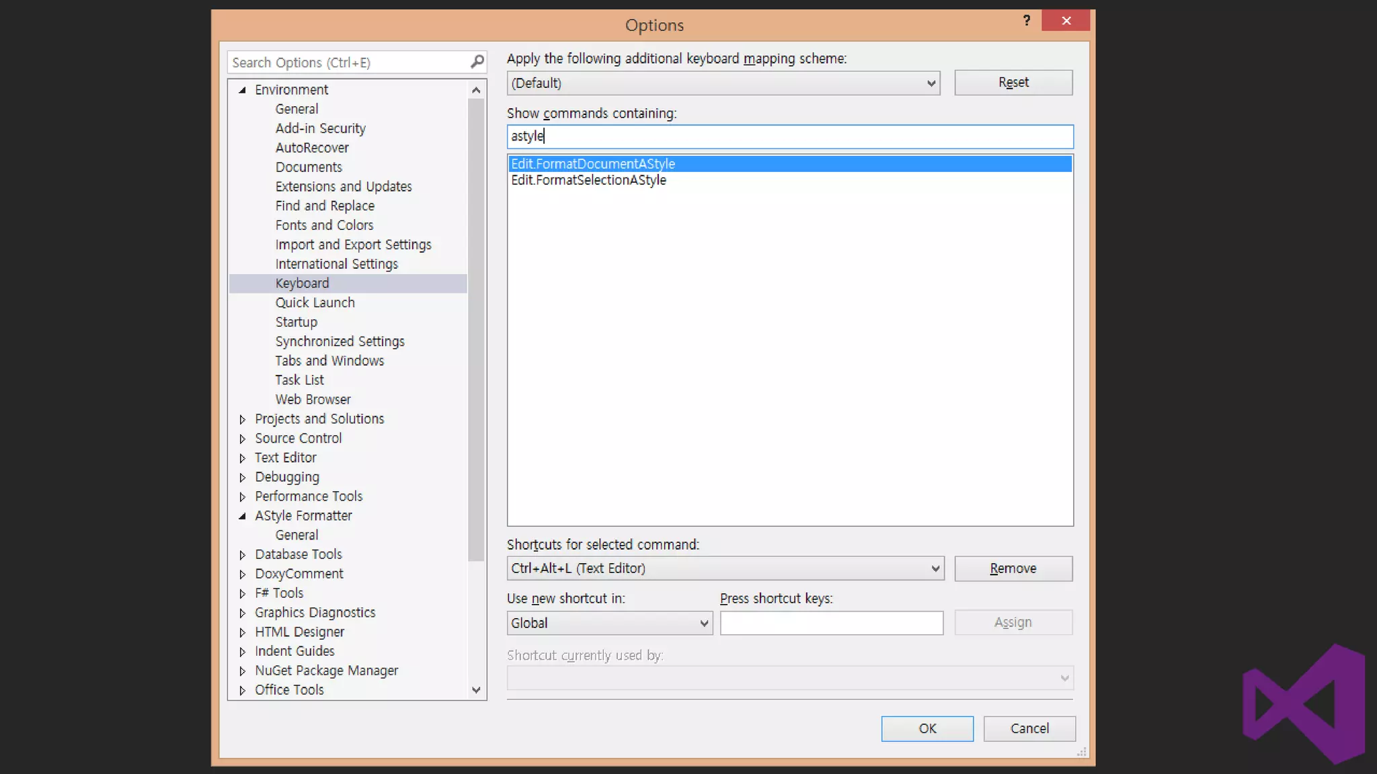Click OK to confirm options
Viewport: 1377px width, 774px height.
[927, 728]
